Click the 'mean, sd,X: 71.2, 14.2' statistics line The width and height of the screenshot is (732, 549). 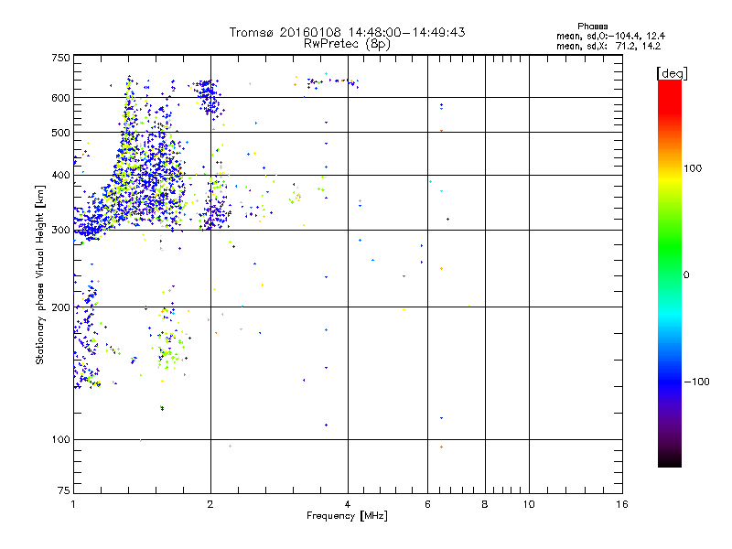tap(608, 46)
